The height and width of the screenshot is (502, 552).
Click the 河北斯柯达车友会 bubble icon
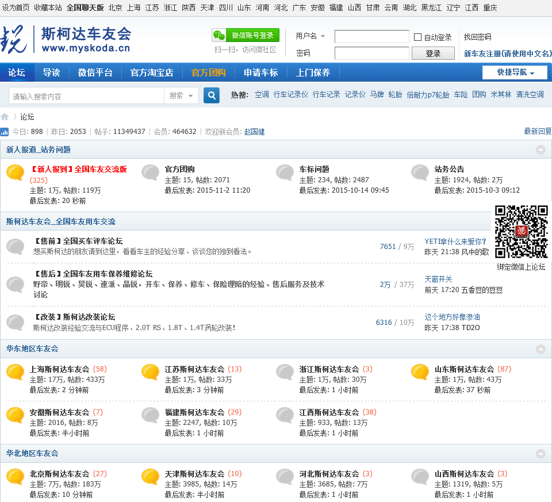tap(285, 477)
